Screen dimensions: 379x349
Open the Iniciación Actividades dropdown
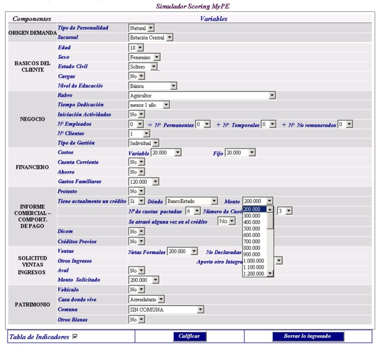click(137, 114)
